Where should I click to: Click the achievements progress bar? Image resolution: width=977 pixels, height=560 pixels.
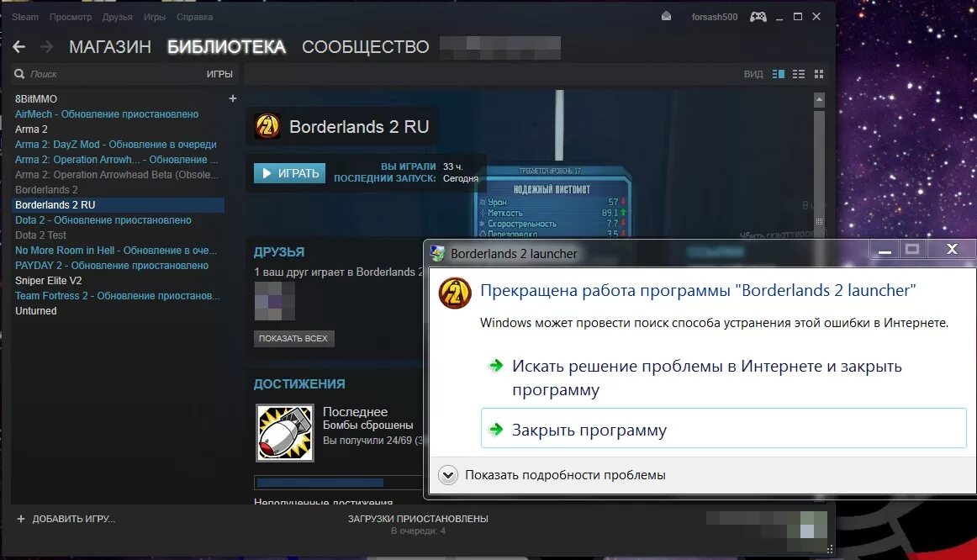[x=339, y=482]
